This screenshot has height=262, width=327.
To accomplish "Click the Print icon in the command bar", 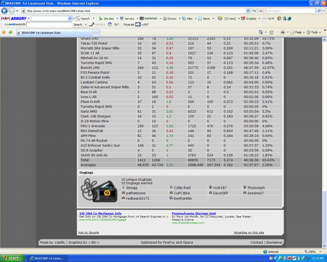I will coord(282,32).
